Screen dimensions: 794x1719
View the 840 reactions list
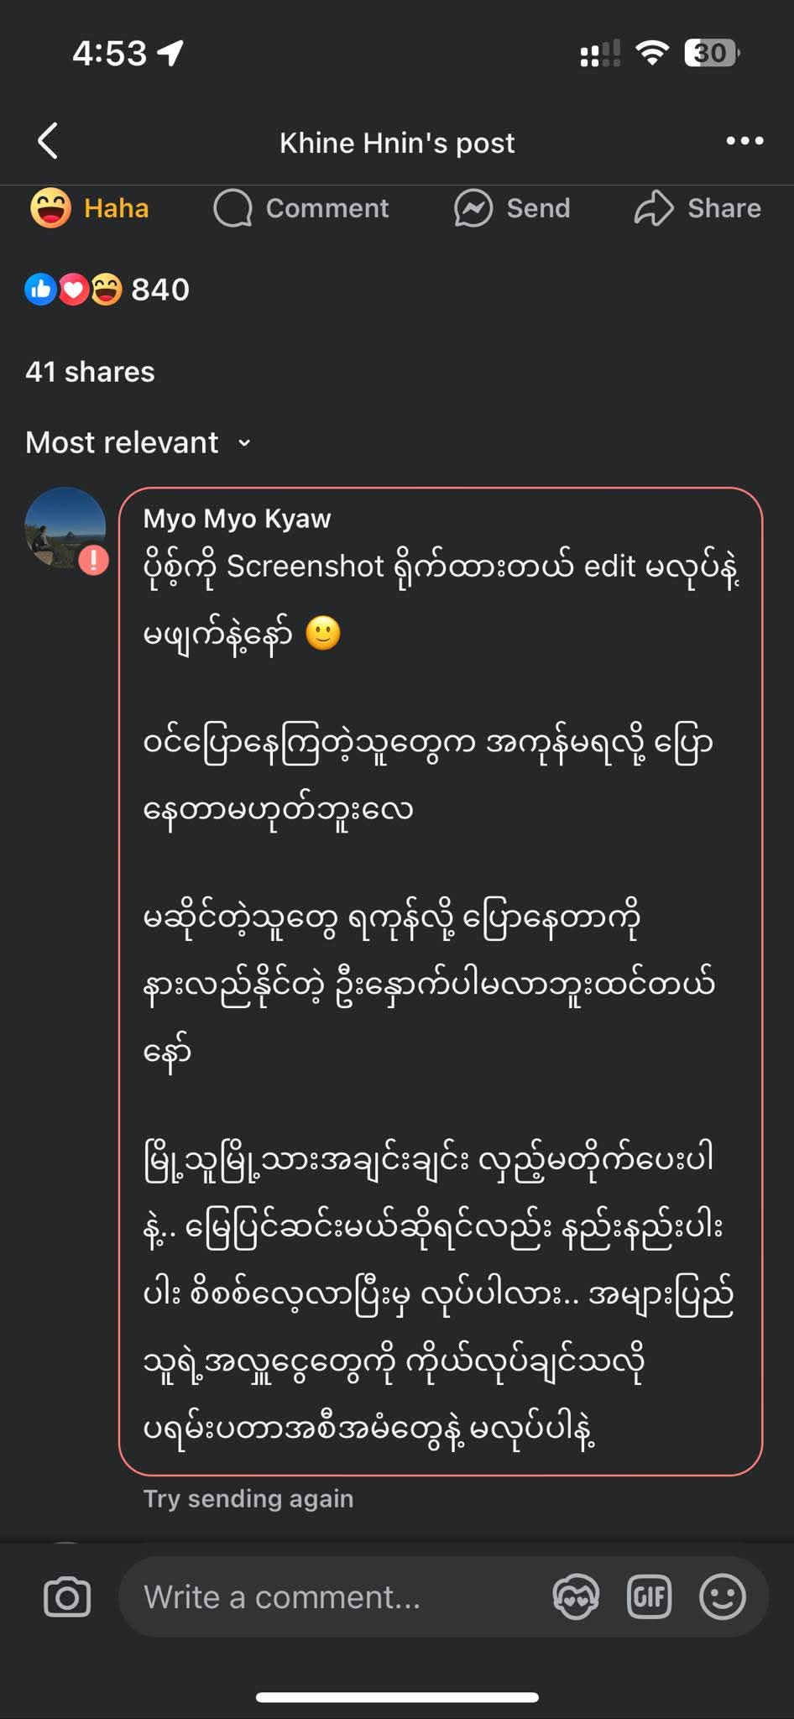point(107,290)
